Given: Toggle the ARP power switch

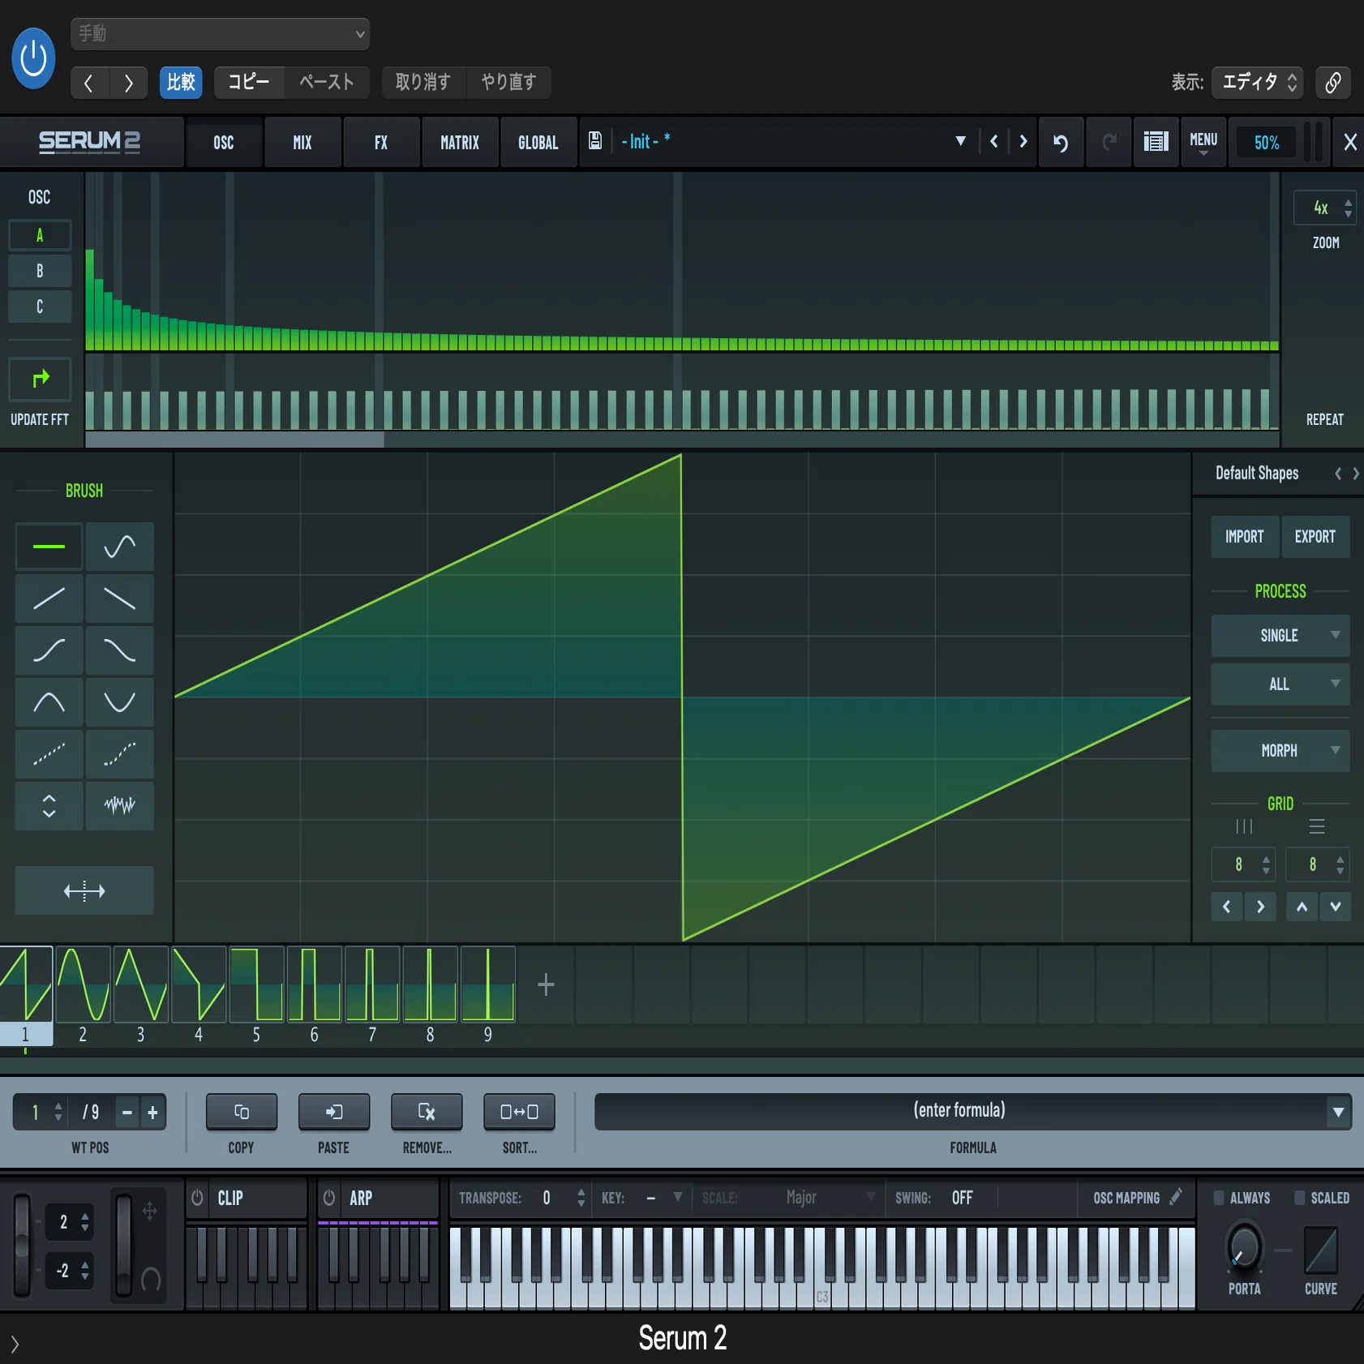Looking at the screenshot, I should [x=329, y=1198].
